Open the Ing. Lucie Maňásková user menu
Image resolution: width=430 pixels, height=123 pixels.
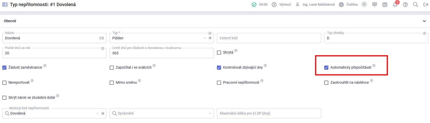coord(315,5)
